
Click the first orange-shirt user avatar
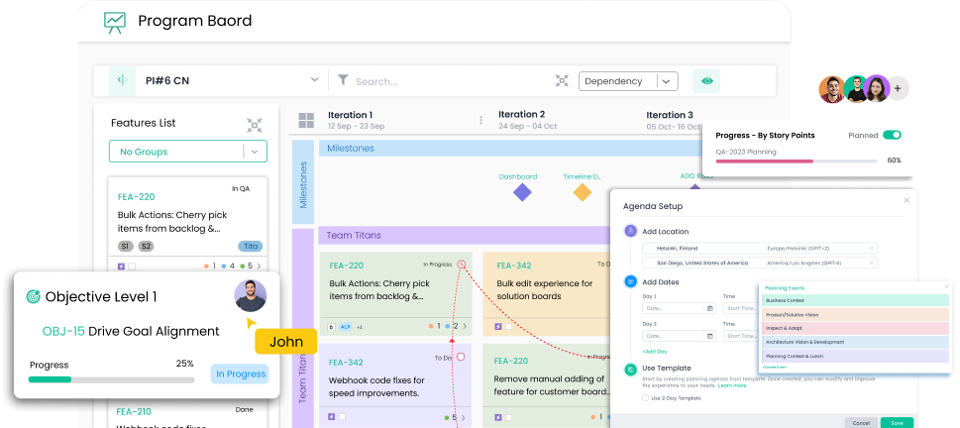click(832, 89)
